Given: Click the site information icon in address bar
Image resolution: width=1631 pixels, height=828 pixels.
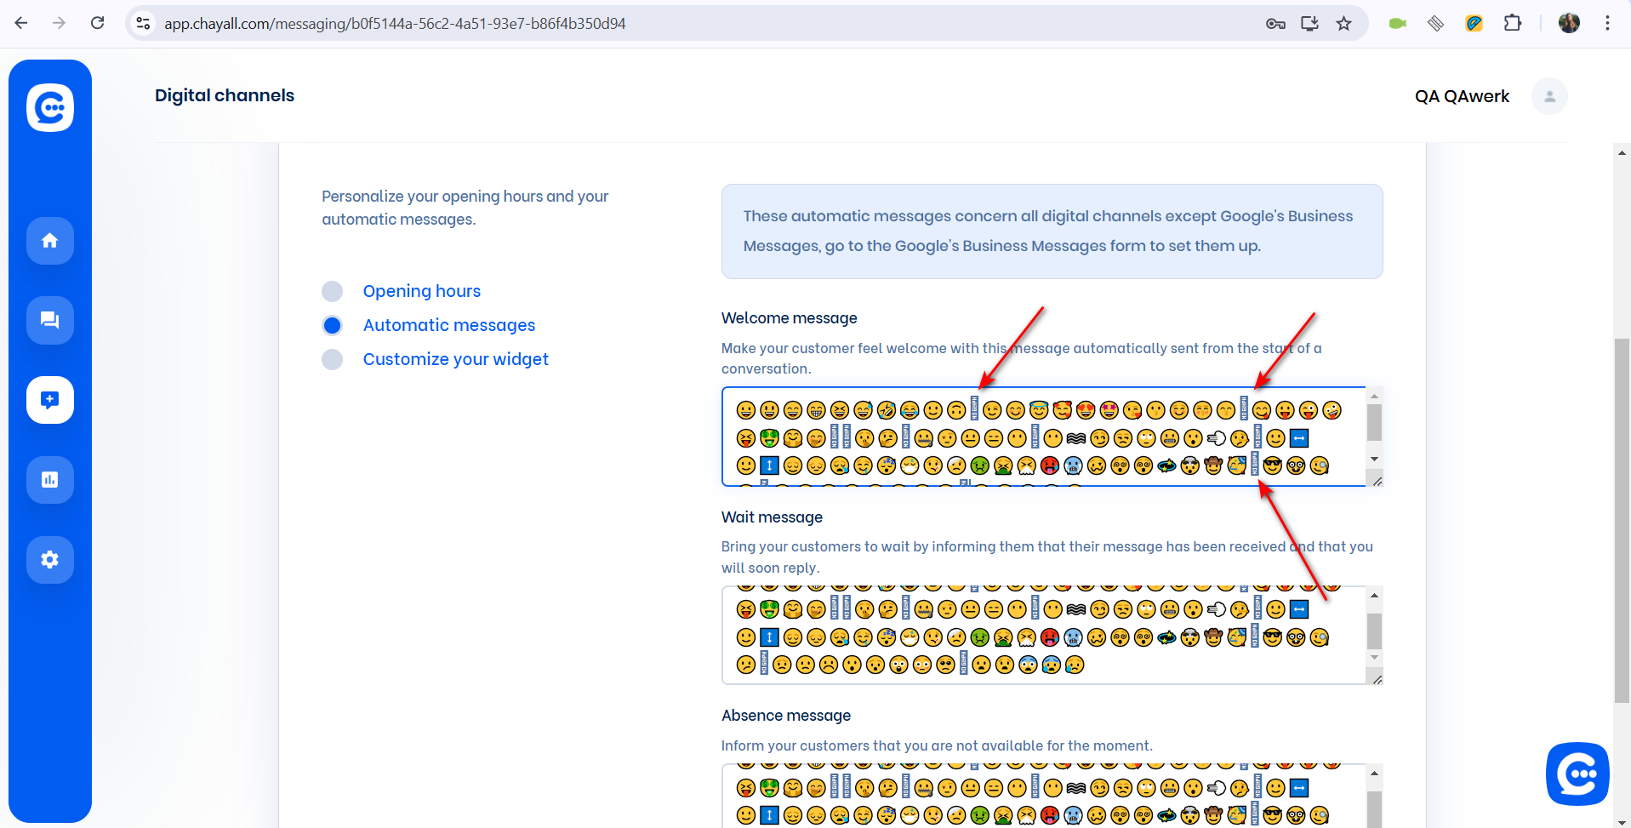Looking at the screenshot, I should click(x=144, y=24).
